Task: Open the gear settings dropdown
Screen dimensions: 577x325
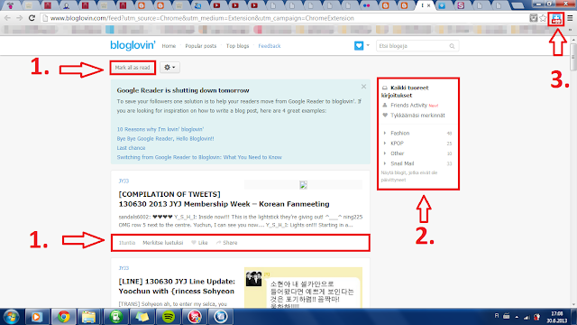Action: pyautogui.click(x=169, y=68)
